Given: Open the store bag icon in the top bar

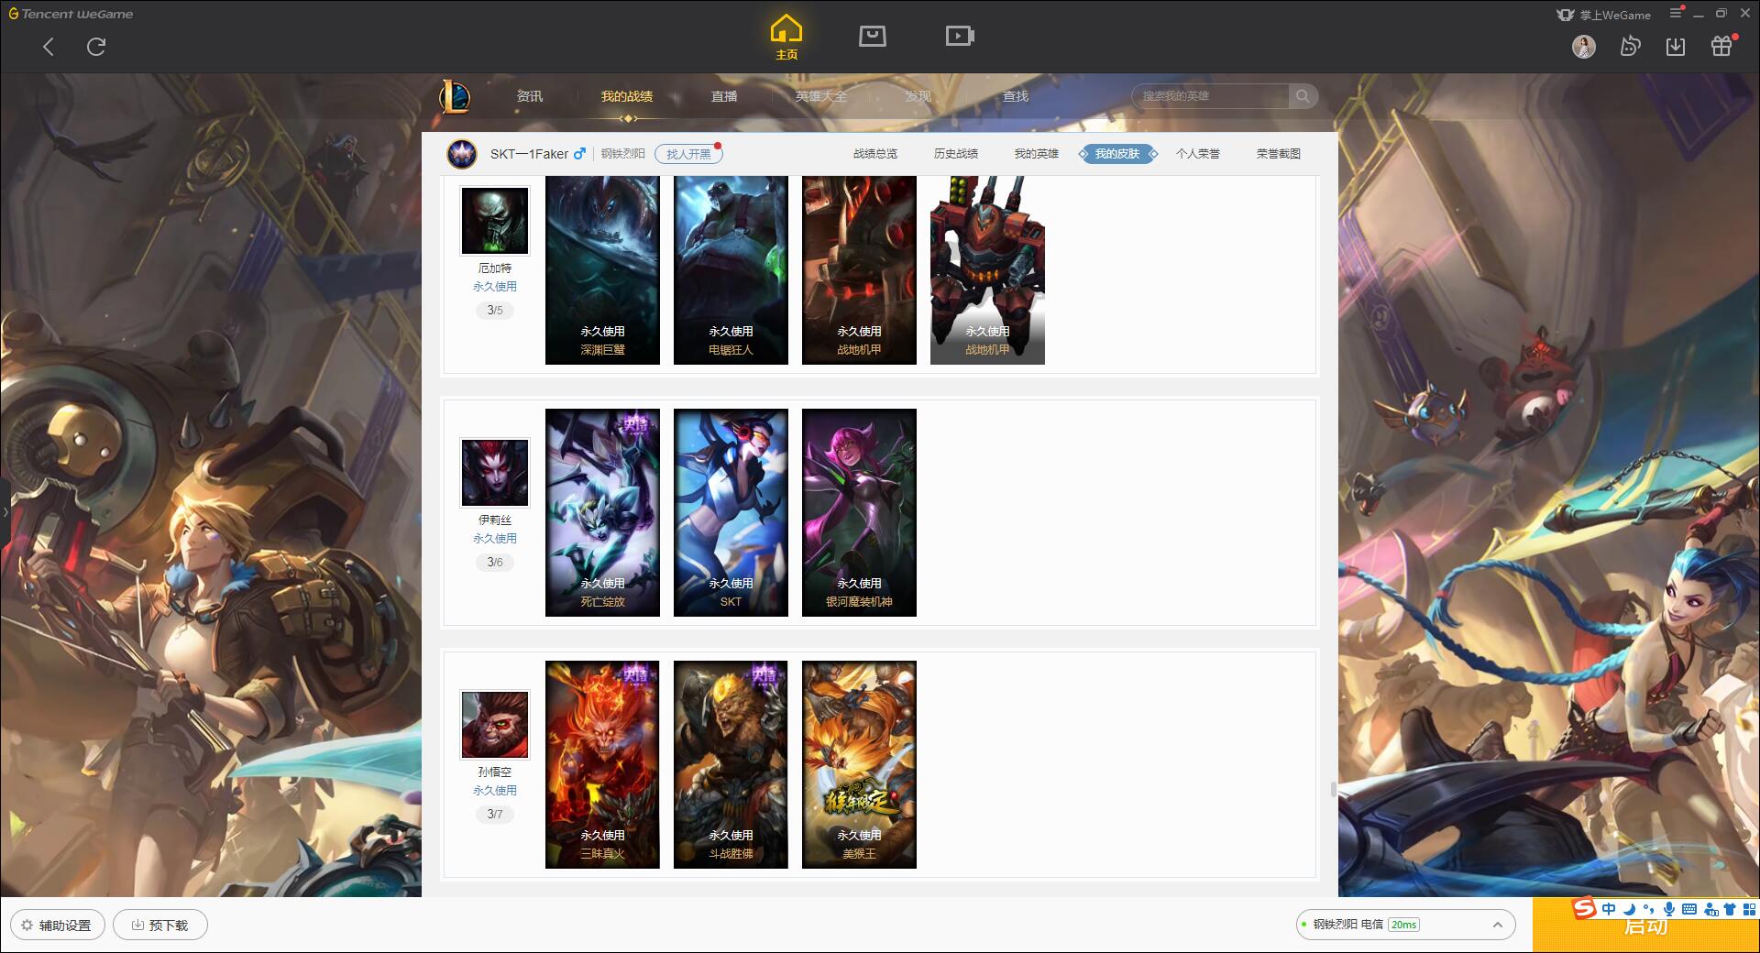Looking at the screenshot, I should tap(872, 36).
